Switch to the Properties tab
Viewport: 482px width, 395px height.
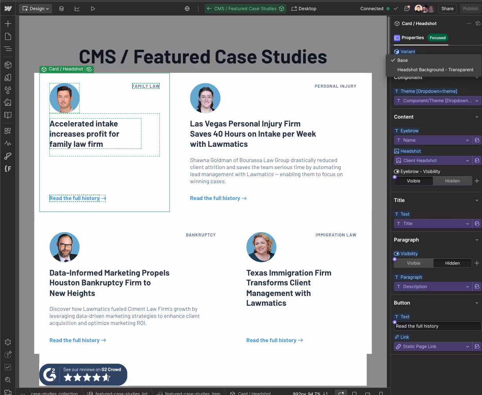[x=409, y=38]
